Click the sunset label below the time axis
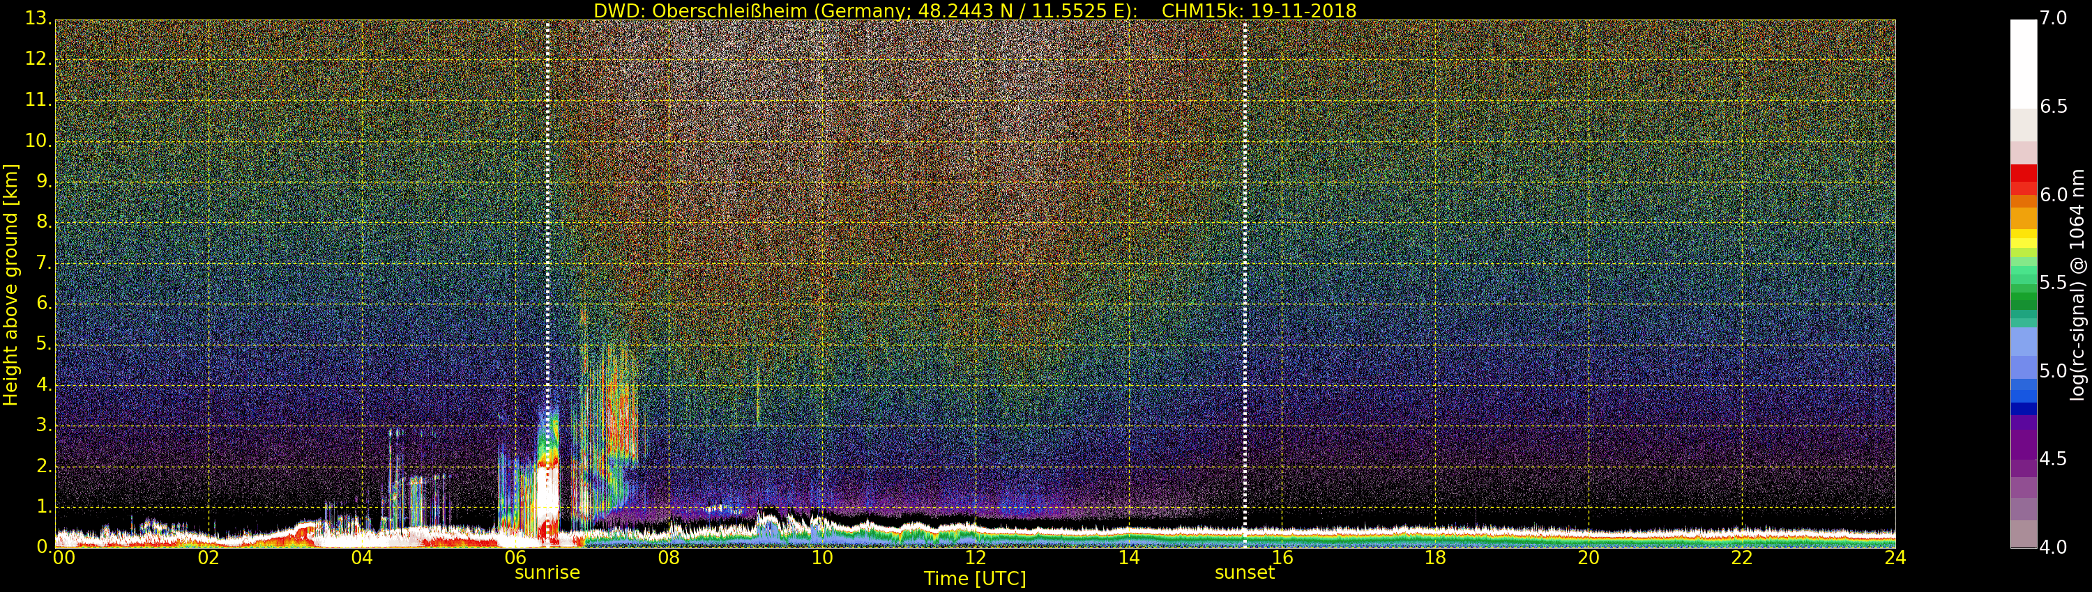Image resolution: width=2092 pixels, height=592 pixels. click(x=1244, y=572)
